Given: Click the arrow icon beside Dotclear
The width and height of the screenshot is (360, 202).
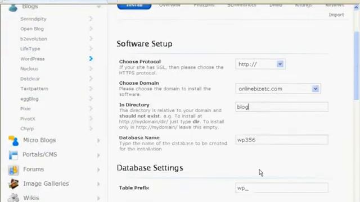Looking at the screenshot, I should pyautogui.click(x=91, y=79).
